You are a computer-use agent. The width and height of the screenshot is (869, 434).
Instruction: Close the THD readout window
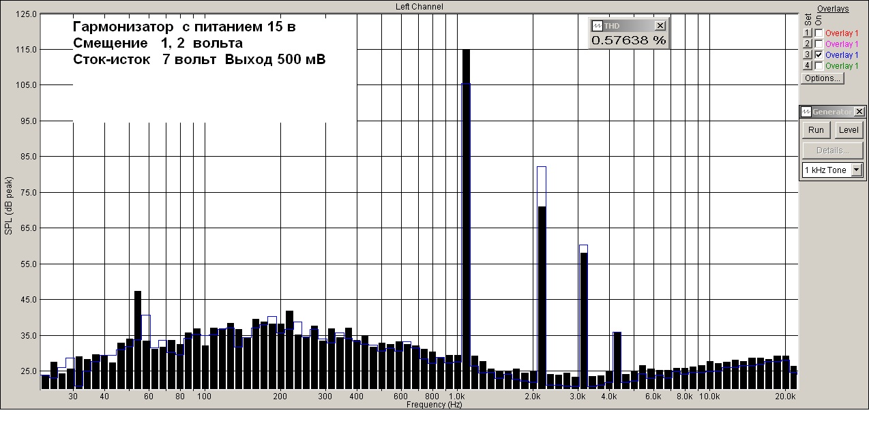point(660,25)
